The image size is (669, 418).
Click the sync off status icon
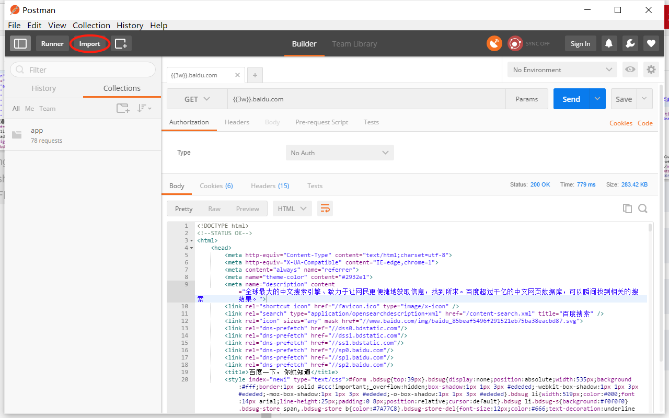tap(515, 44)
